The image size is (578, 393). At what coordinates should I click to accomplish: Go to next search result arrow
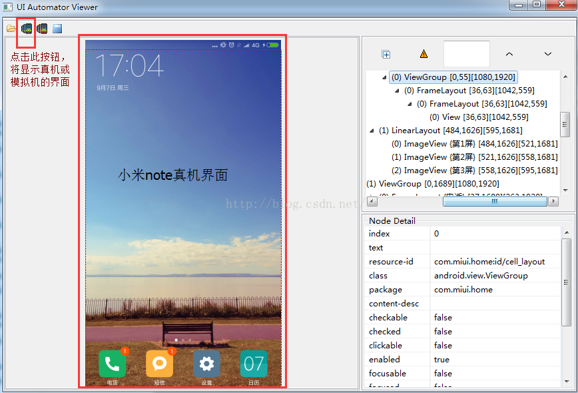tap(548, 54)
